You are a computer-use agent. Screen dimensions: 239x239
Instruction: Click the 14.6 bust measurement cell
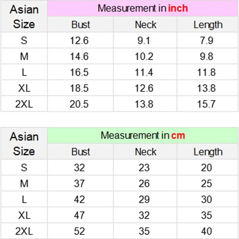[79, 56]
